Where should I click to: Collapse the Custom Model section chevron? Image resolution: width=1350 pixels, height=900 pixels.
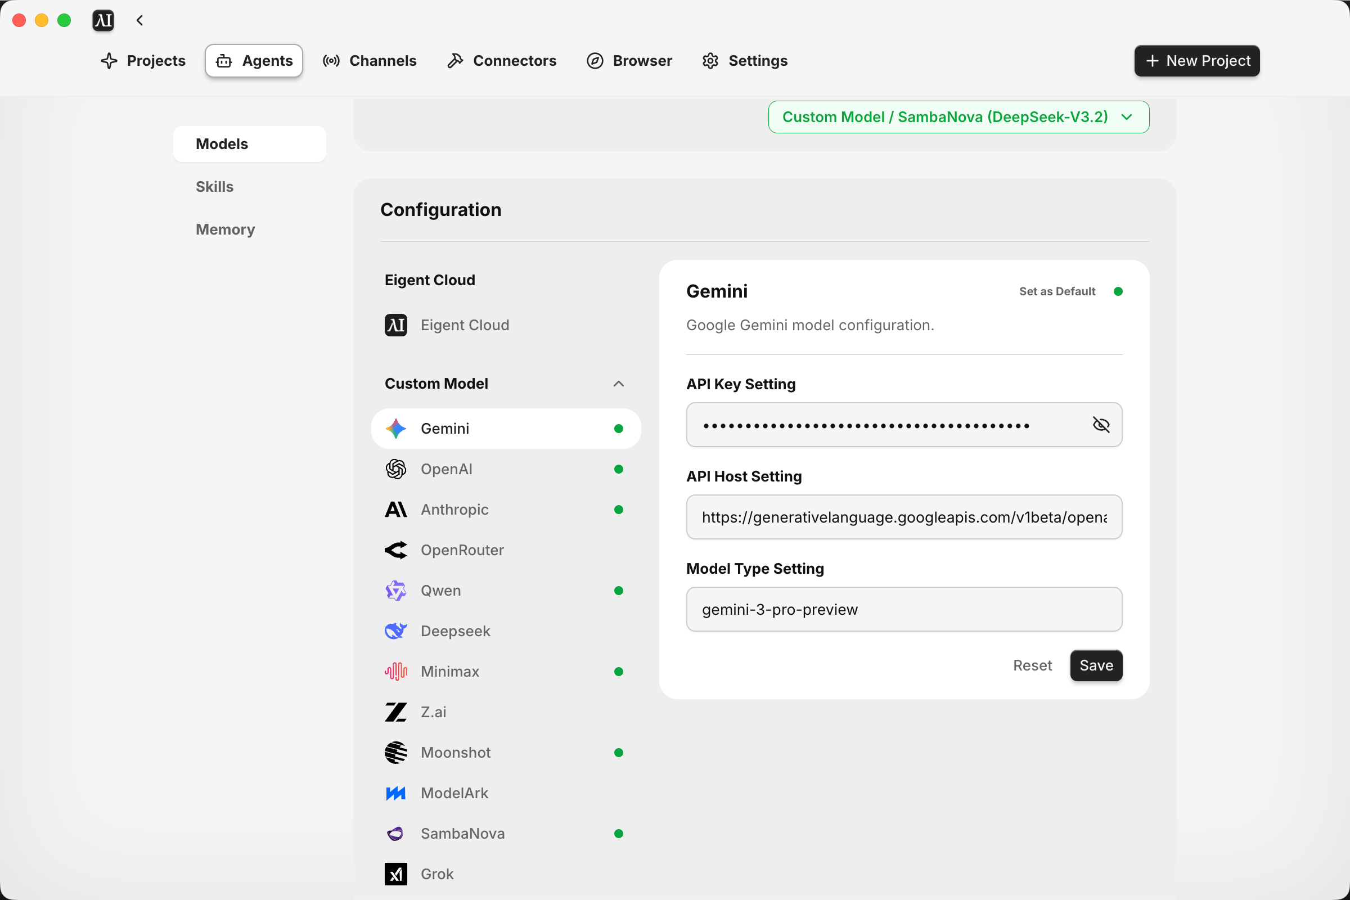pyautogui.click(x=618, y=384)
